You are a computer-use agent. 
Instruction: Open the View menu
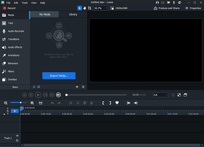coord(34,3)
